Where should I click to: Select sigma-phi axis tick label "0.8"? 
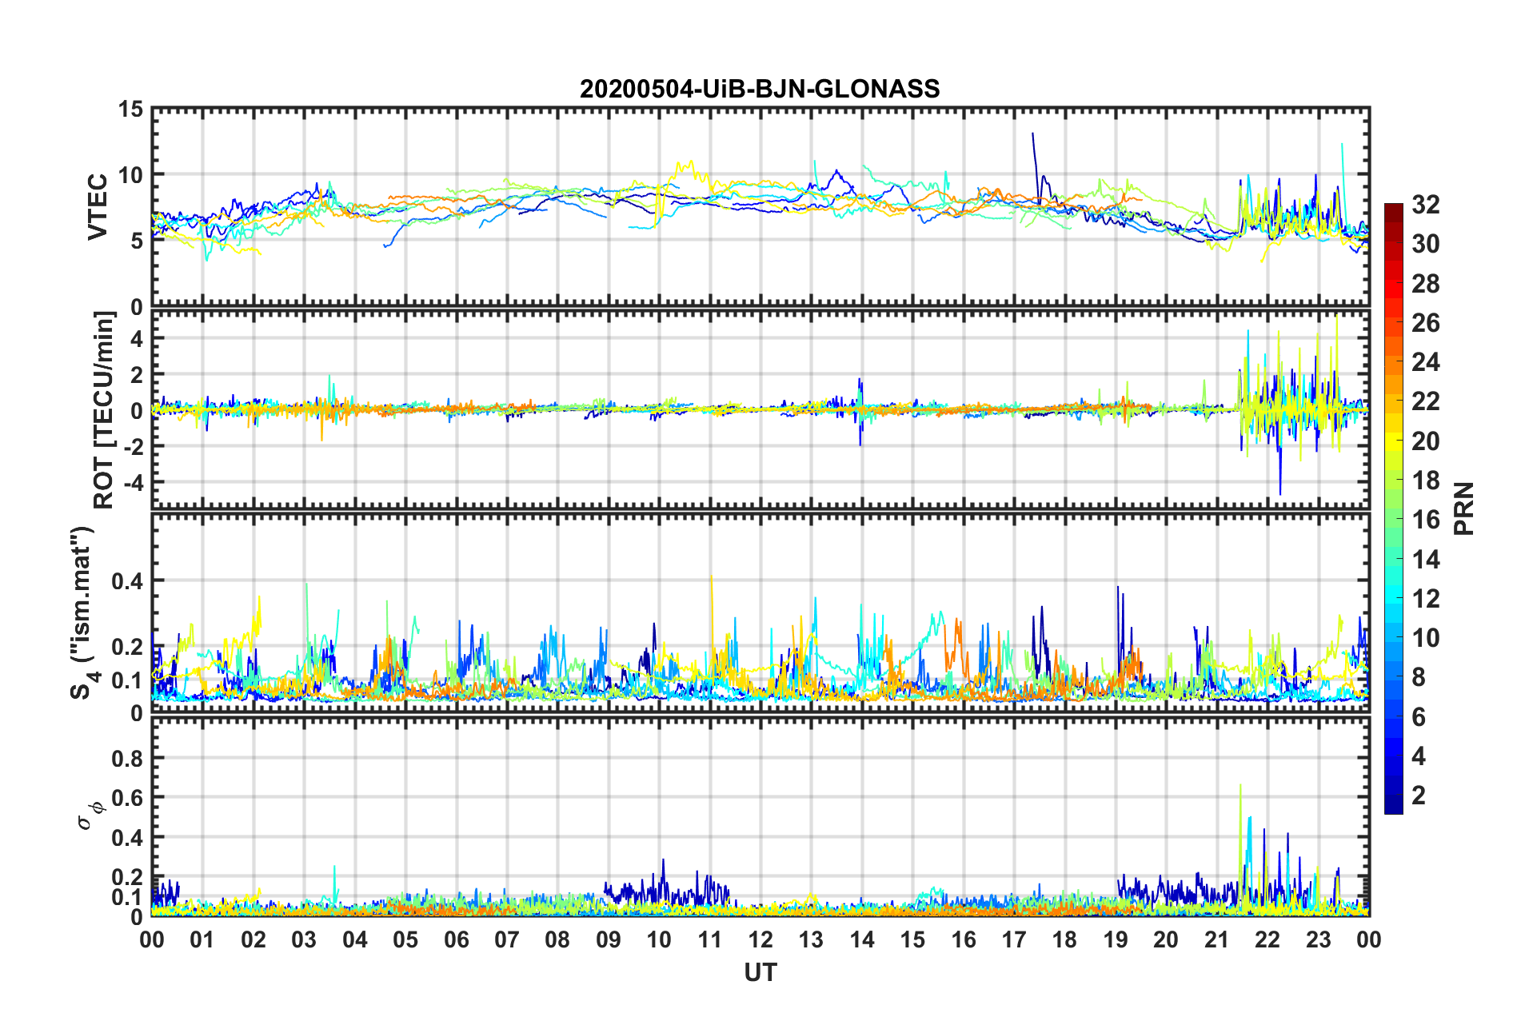[x=127, y=758]
